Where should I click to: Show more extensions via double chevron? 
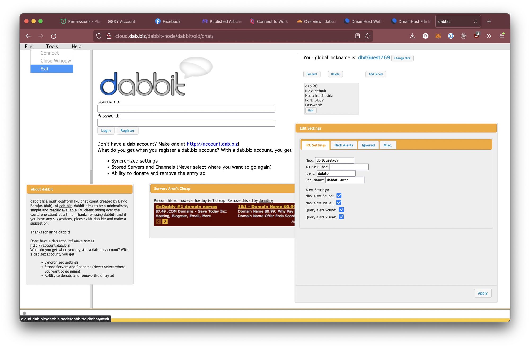coord(489,36)
